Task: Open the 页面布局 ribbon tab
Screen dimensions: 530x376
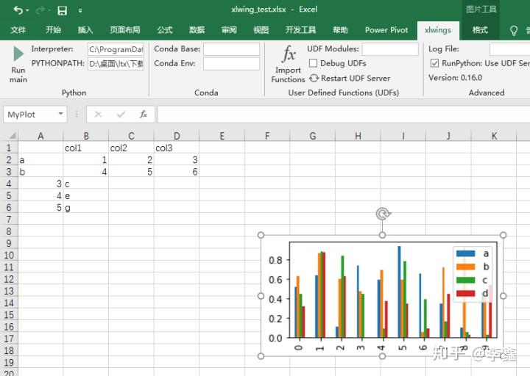Action: (x=124, y=30)
